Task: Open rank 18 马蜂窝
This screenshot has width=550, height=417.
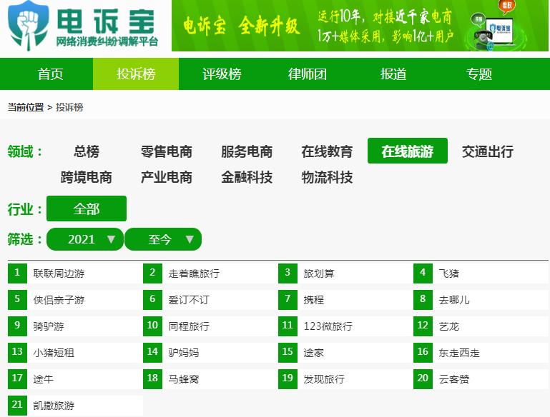Action: (210, 379)
